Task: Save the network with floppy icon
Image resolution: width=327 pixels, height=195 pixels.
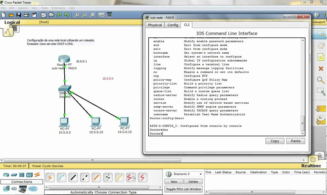Action: click(19, 15)
